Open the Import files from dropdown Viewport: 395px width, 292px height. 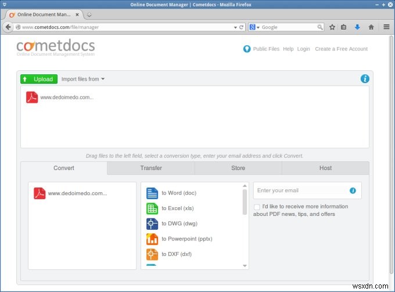click(83, 79)
